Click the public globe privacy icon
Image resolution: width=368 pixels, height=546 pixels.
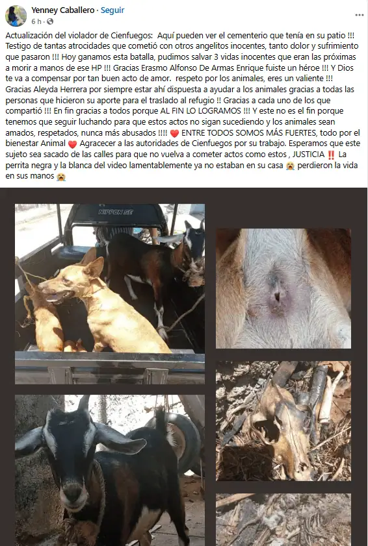[x=50, y=21]
